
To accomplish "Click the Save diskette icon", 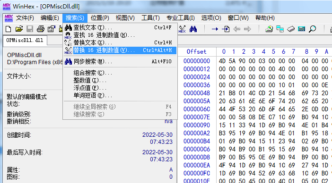I will (30, 29).
